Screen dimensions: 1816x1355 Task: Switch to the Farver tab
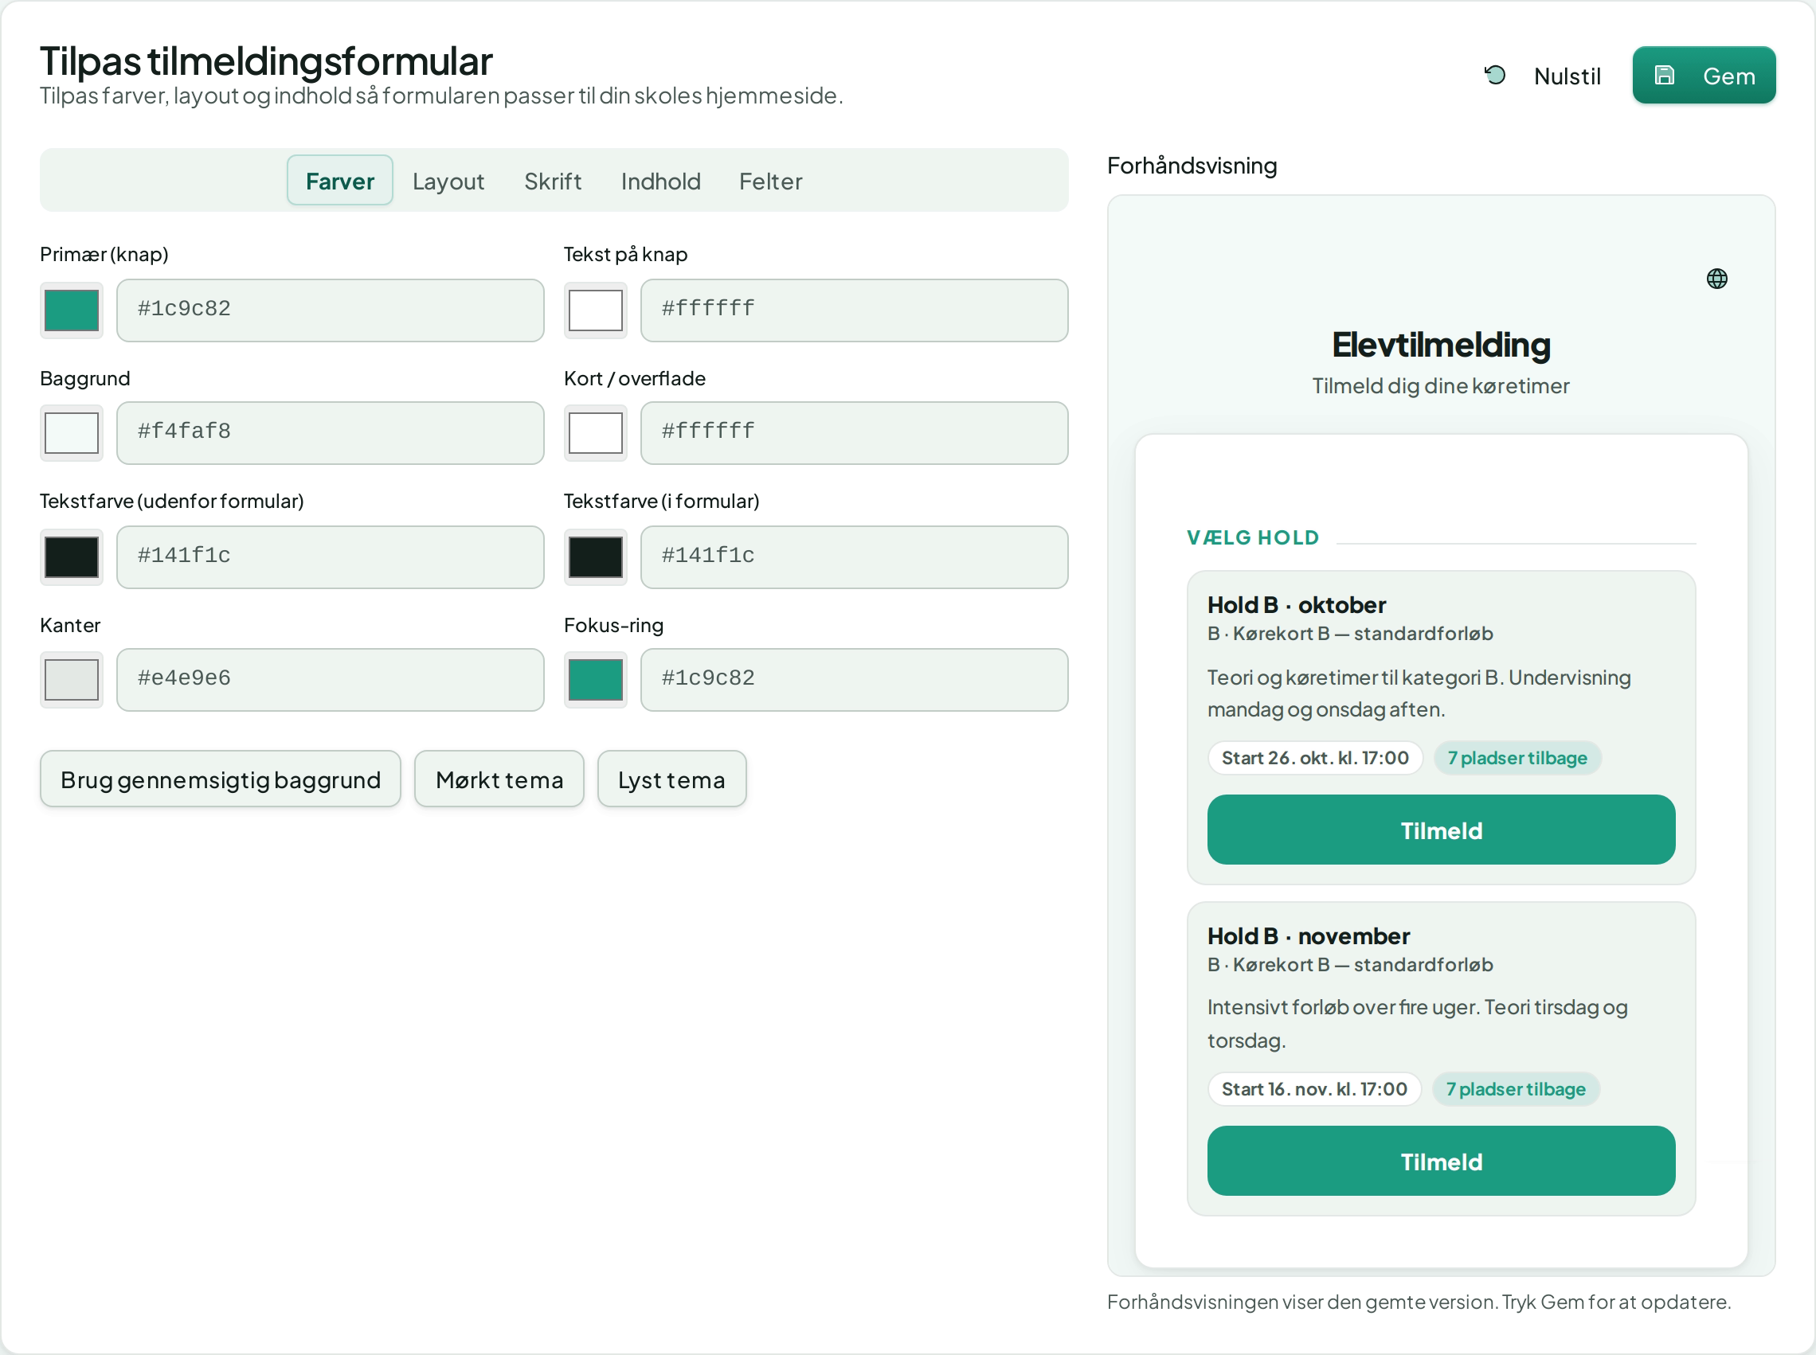point(340,181)
